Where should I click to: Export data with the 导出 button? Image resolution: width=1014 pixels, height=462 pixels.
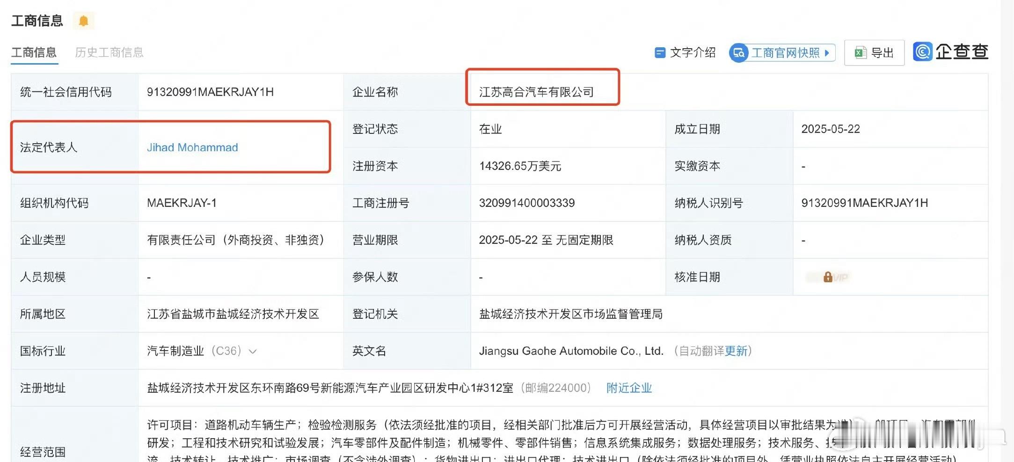click(x=874, y=53)
